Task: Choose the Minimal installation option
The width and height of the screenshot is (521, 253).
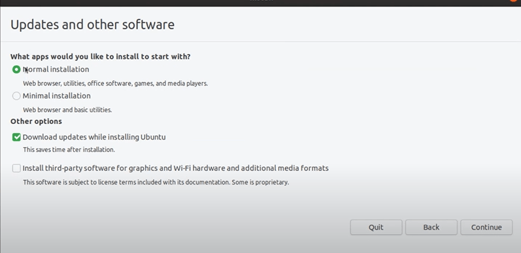Action: (x=16, y=96)
